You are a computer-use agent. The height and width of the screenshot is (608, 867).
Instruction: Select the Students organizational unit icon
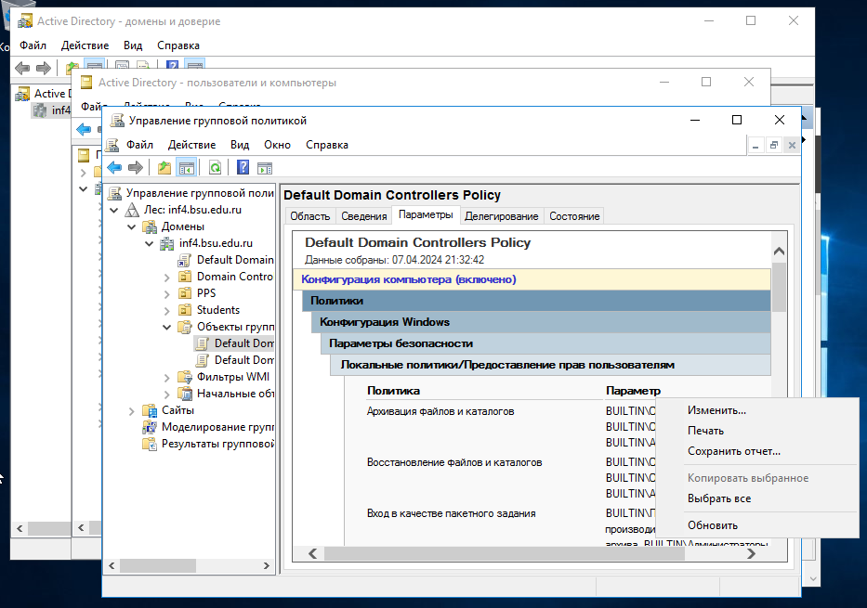click(x=185, y=310)
